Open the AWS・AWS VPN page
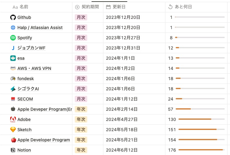 pyautogui.click(x=34, y=68)
